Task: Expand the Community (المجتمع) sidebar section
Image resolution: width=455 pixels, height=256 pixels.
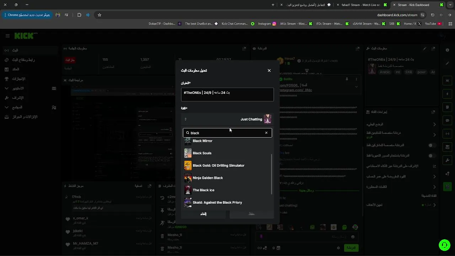Action: coord(31,107)
